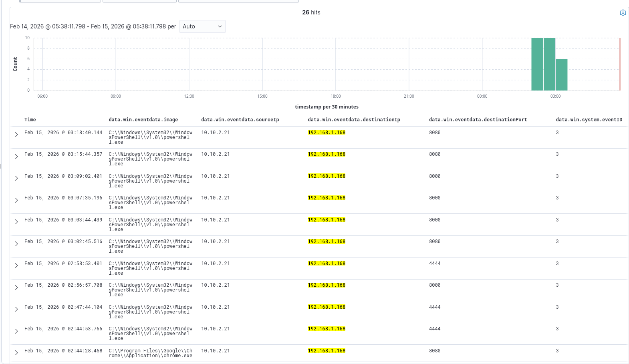Image resolution: width=629 pixels, height=364 pixels.
Task: Click the tallest first histogram bar
Action: tap(537, 64)
